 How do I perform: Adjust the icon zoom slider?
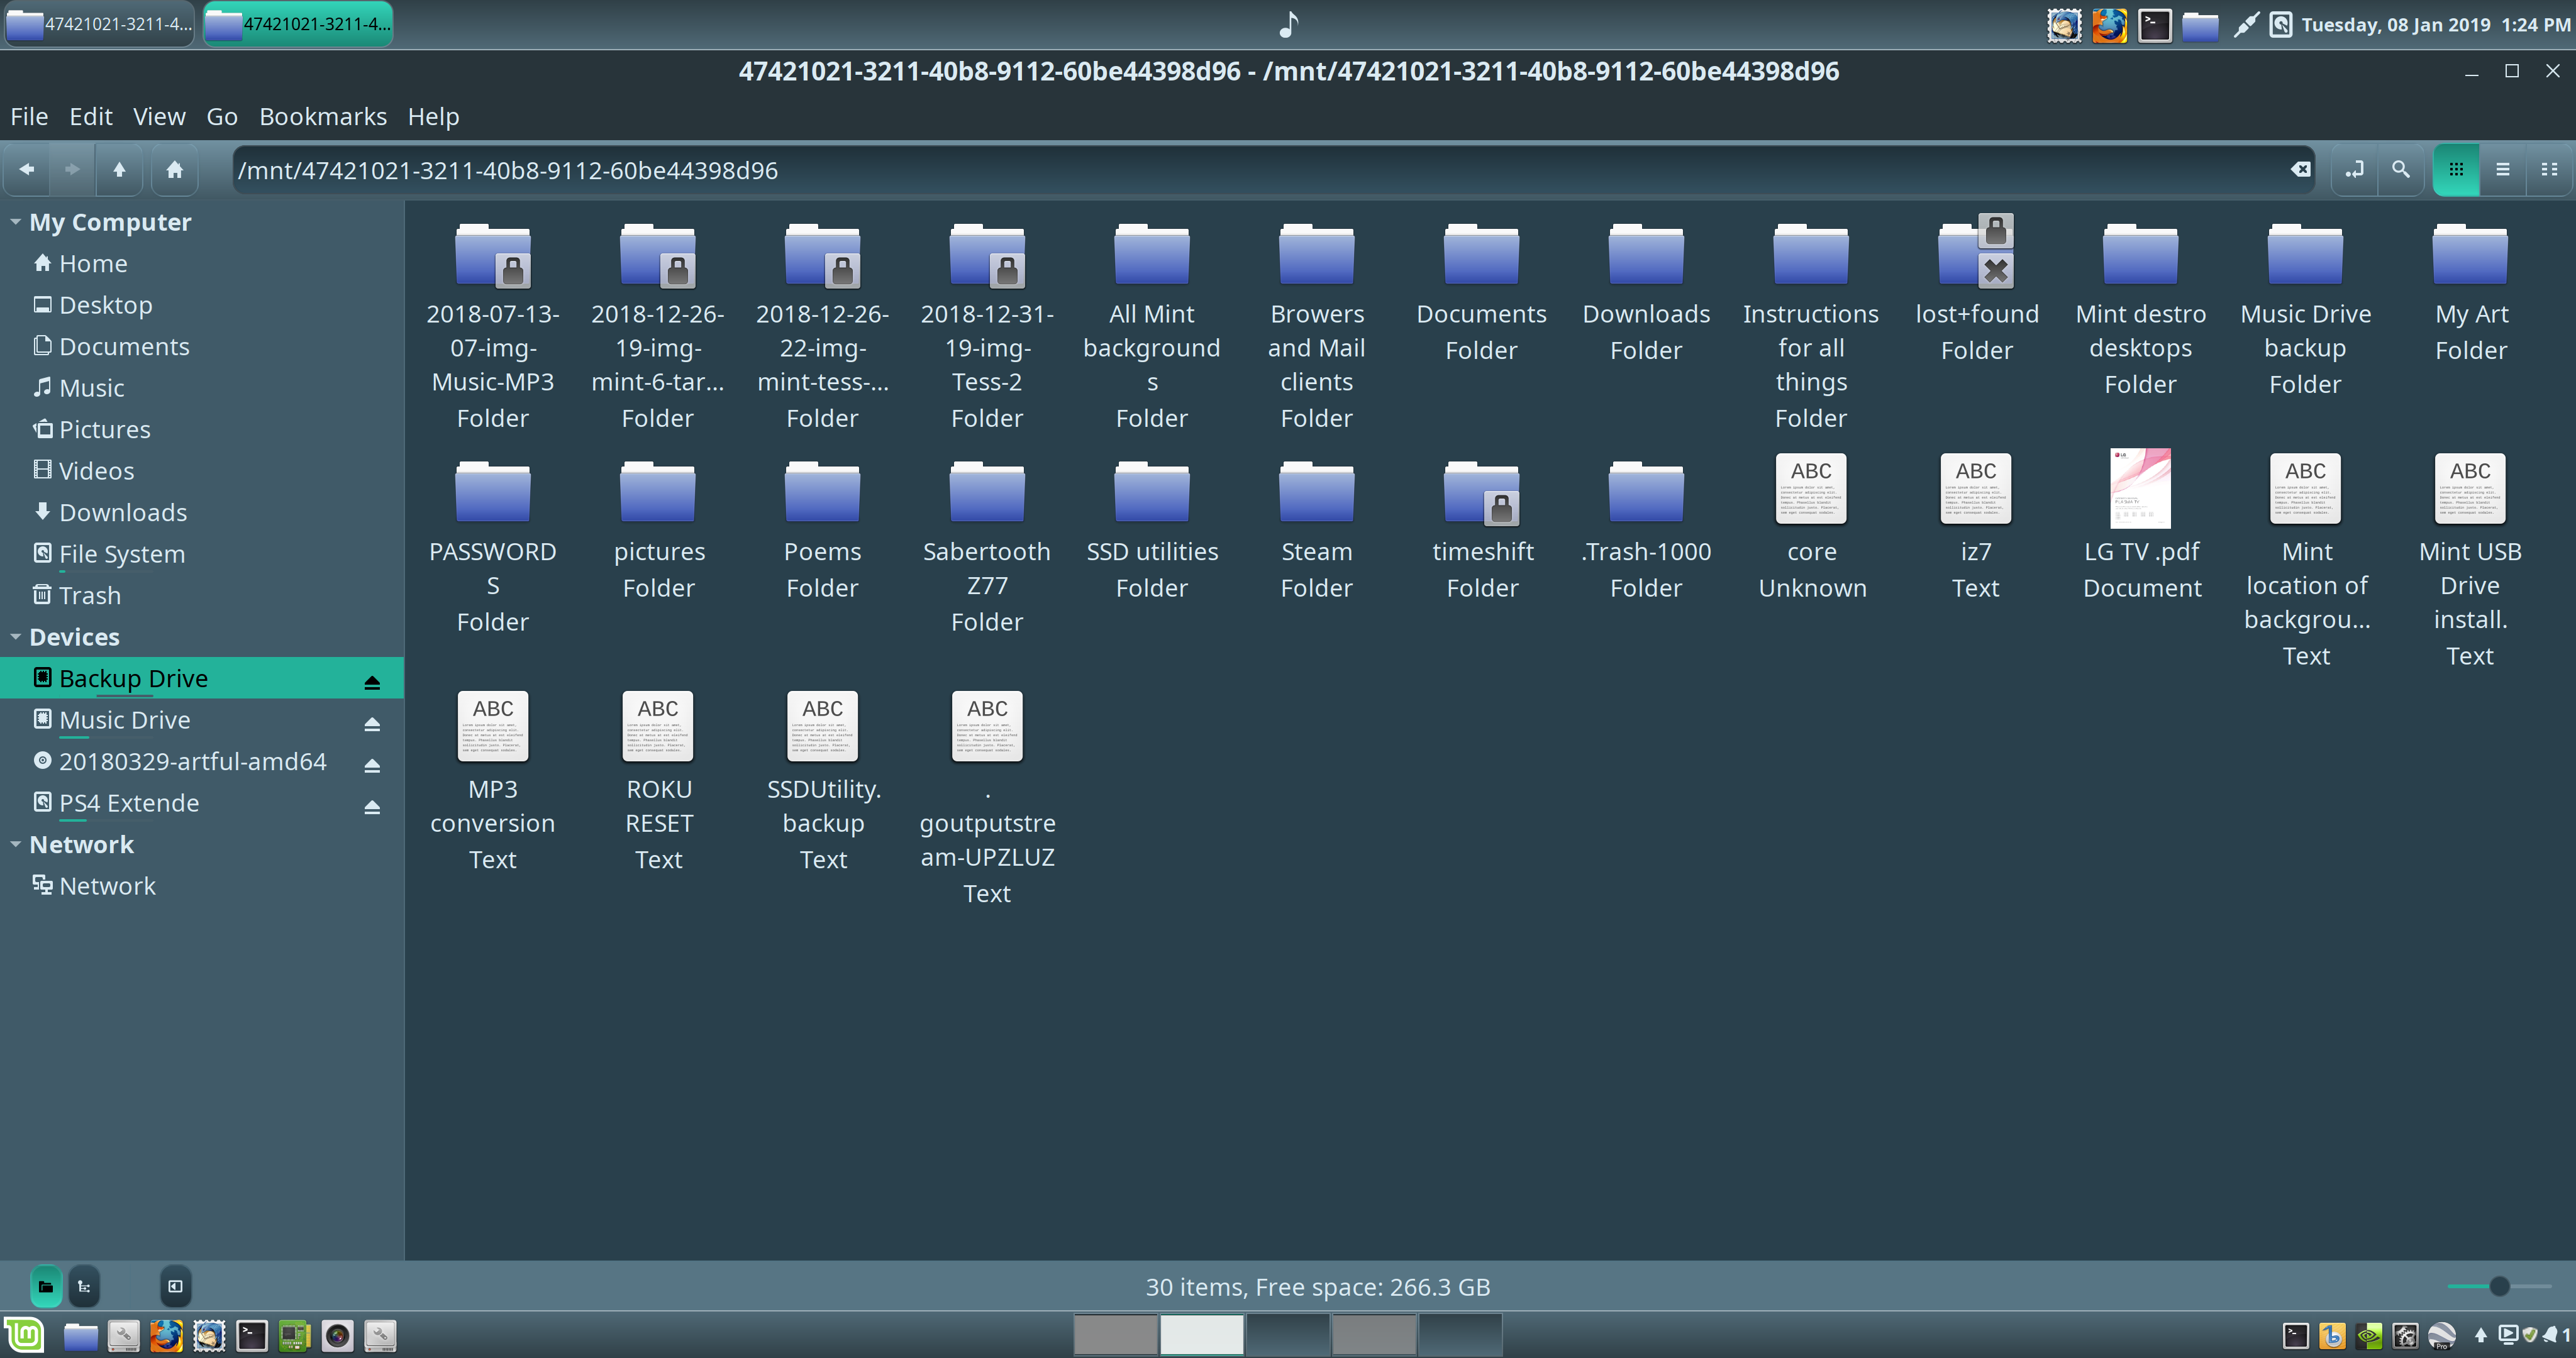tap(2499, 1286)
